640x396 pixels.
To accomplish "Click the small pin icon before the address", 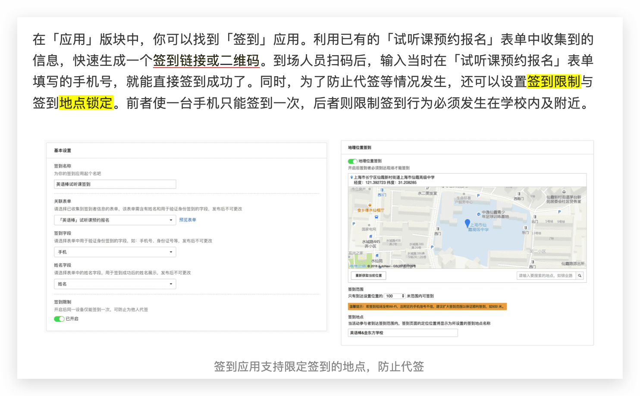I will tap(351, 177).
